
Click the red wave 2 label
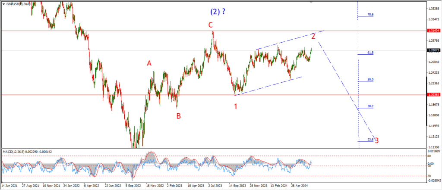[x=313, y=36]
